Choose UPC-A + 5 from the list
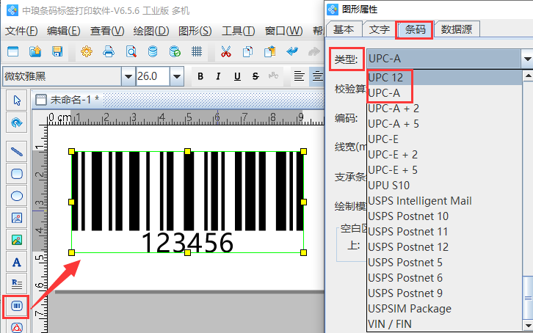The width and height of the screenshot is (533, 333). tap(445, 123)
